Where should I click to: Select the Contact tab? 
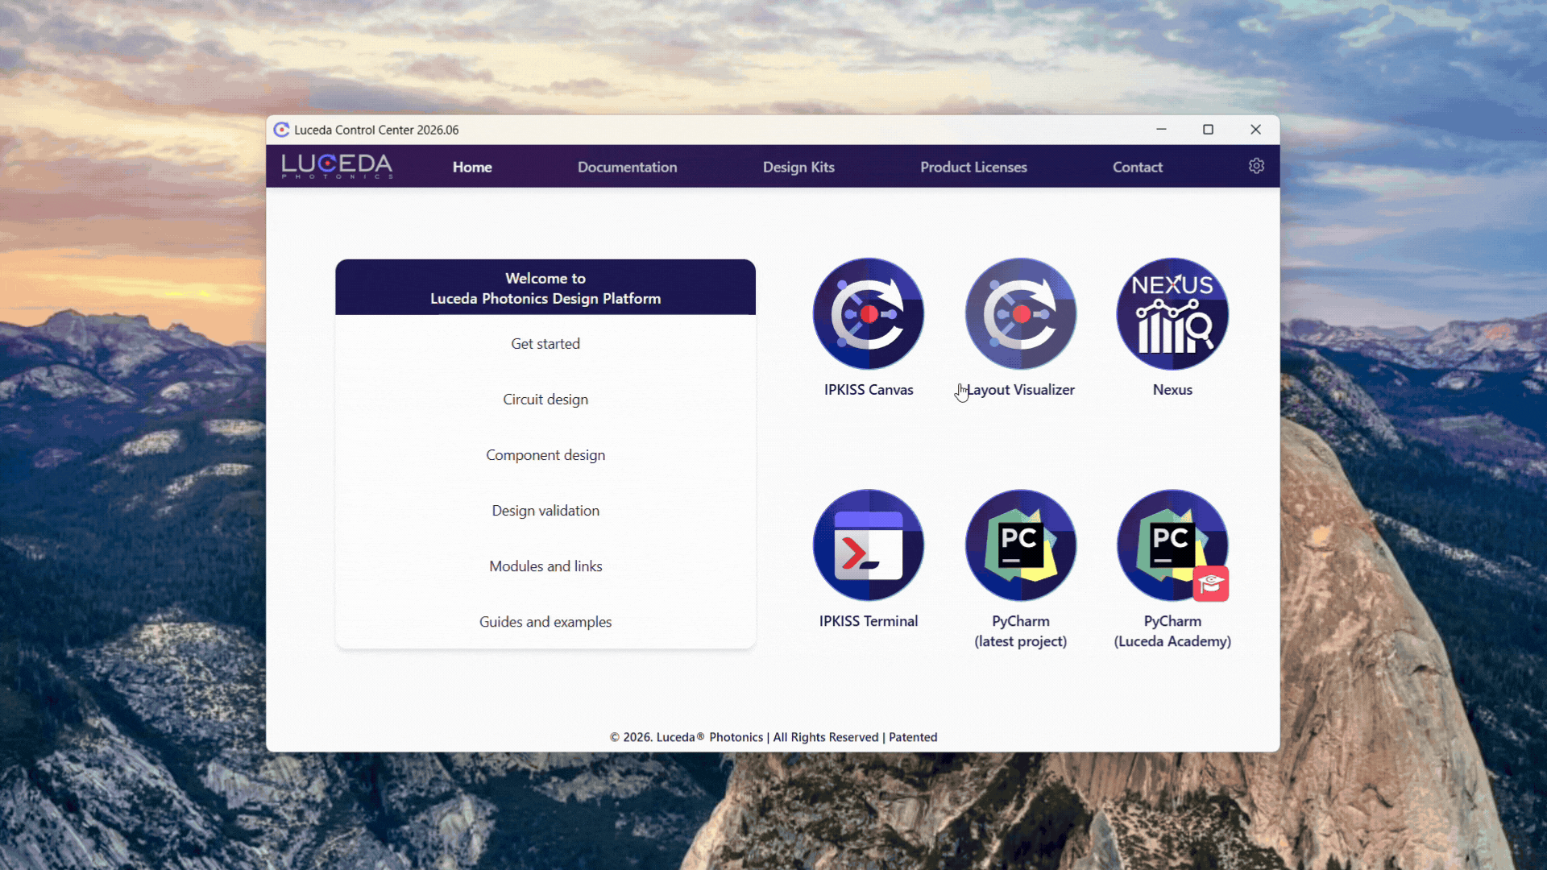point(1138,167)
